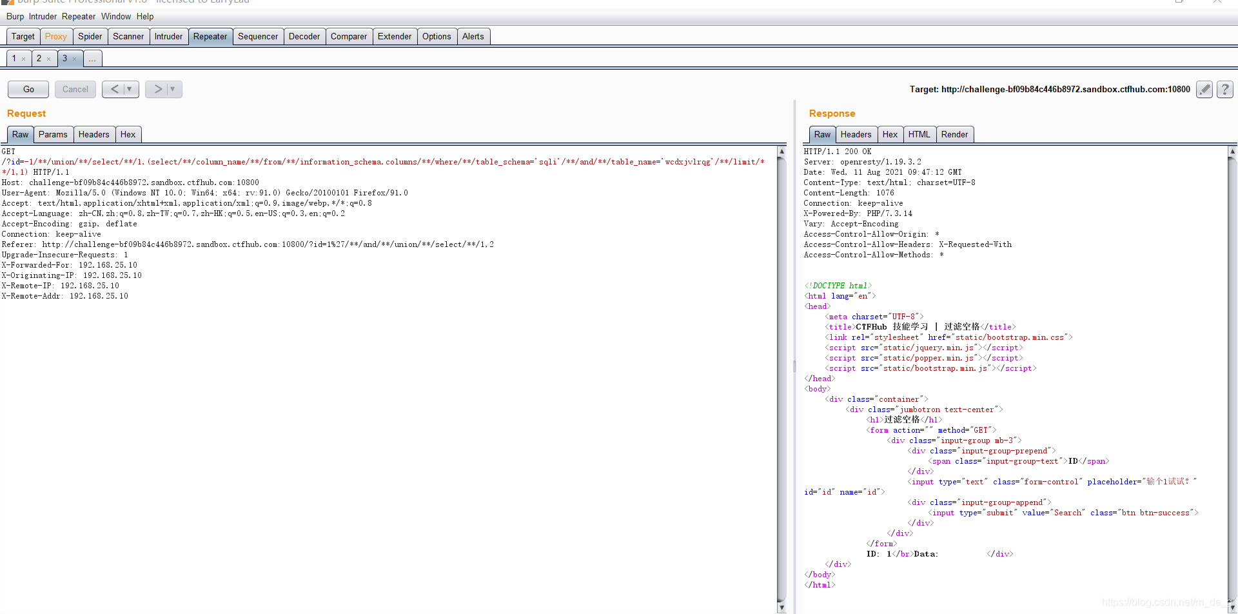Open the Window menu
Viewport: 1238px width, 614px height.
[x=116, y=16]
